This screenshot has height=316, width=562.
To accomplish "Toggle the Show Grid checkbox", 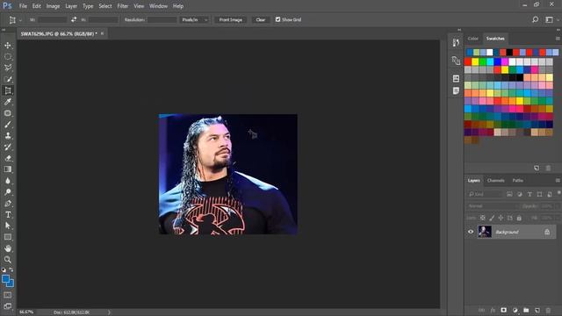I will (x=277, y=19).
